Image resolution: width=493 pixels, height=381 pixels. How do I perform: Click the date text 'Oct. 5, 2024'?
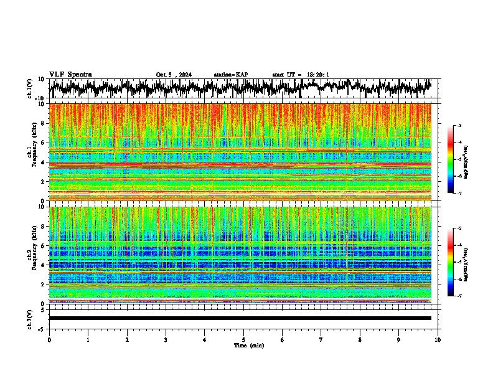(174, 75)
